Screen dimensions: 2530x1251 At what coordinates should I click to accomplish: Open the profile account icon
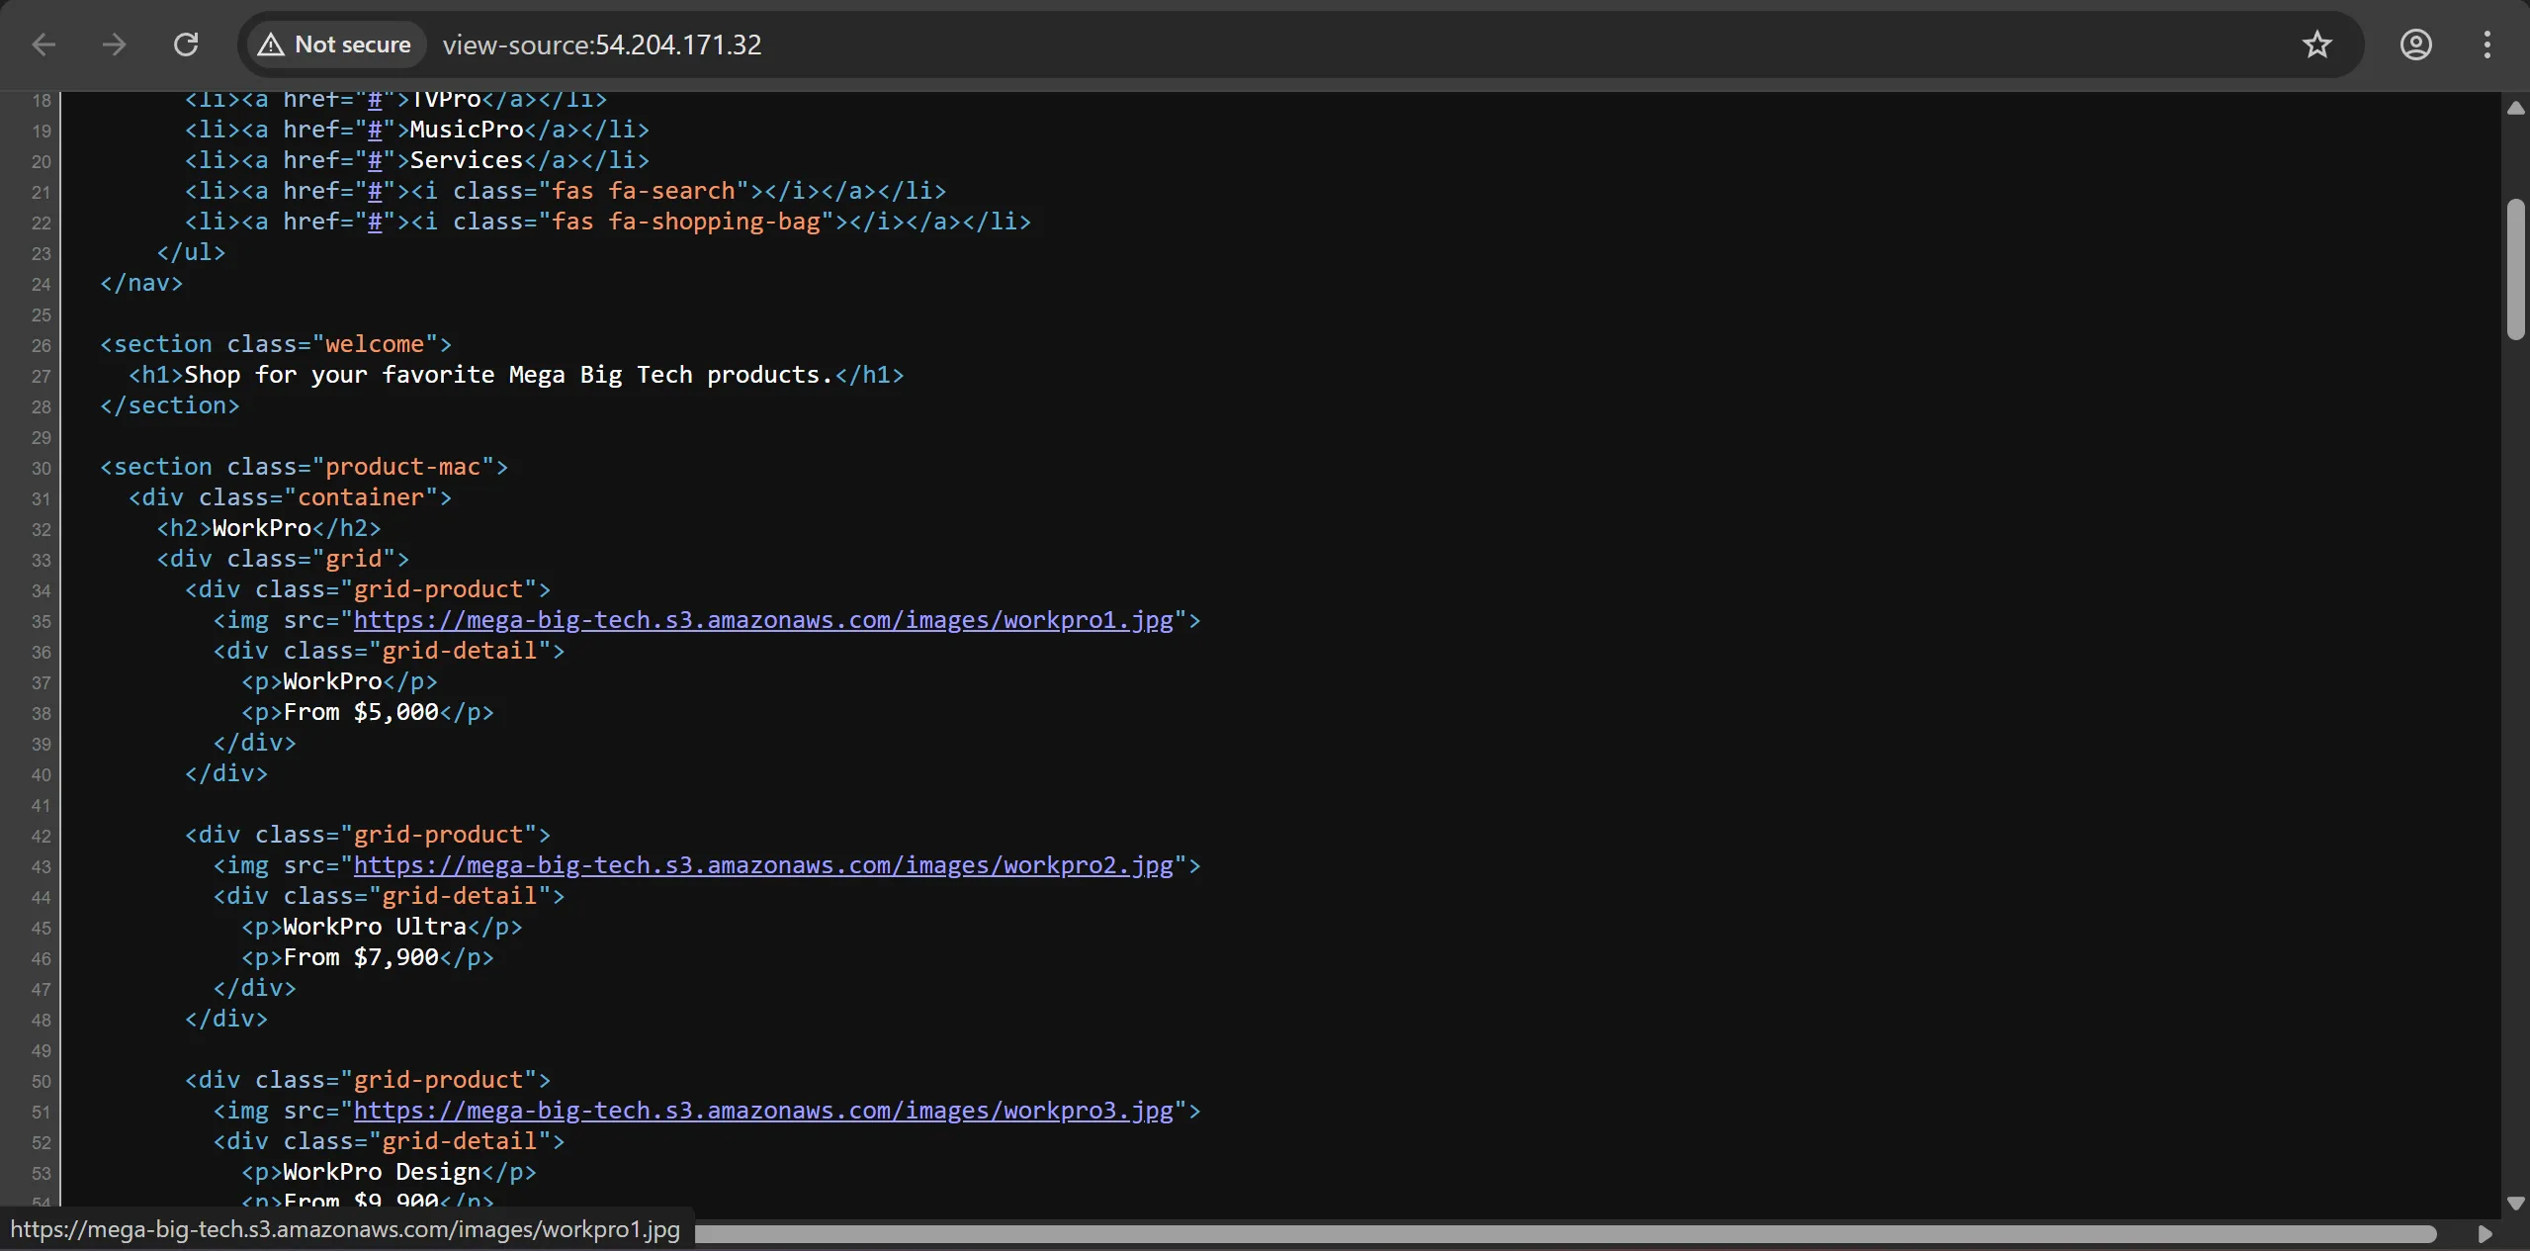[x=2415, y=45]
